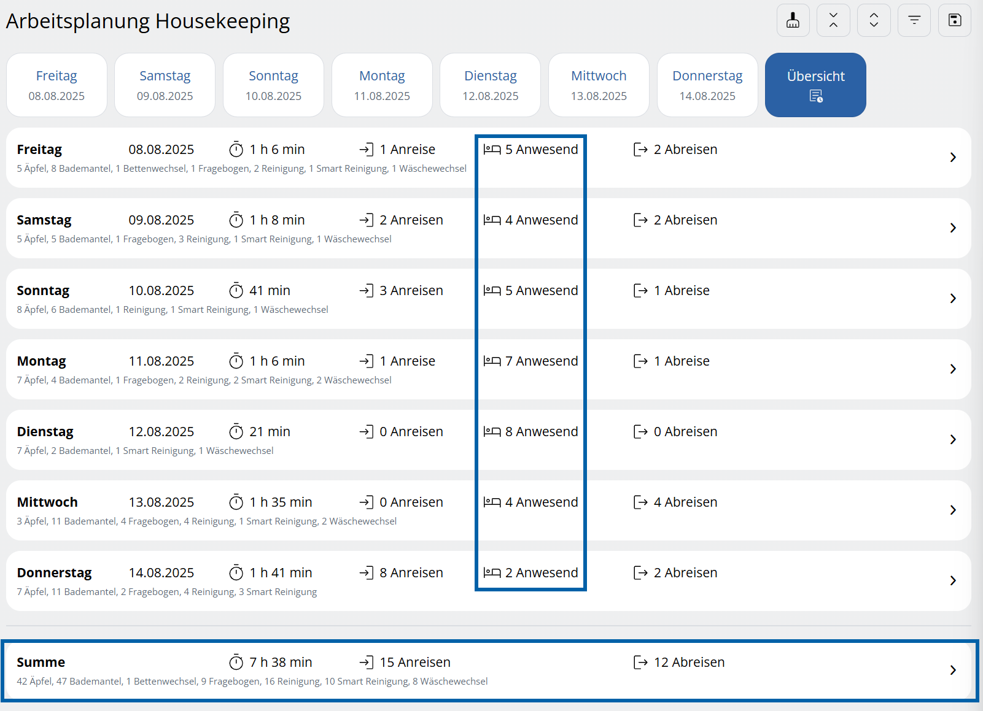Click the 7 h 38 min total duration
Viewport: 983px width, 711px height.
tap(281, 663)
